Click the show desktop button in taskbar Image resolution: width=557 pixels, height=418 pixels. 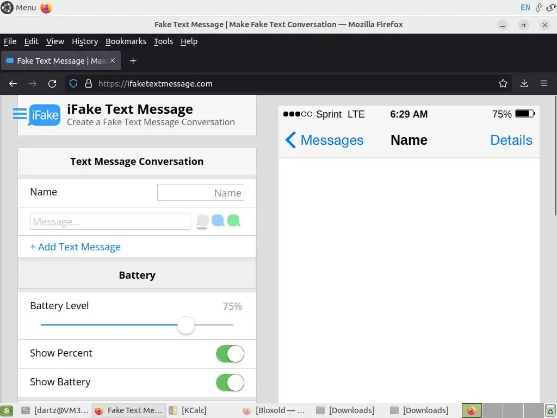7,410
